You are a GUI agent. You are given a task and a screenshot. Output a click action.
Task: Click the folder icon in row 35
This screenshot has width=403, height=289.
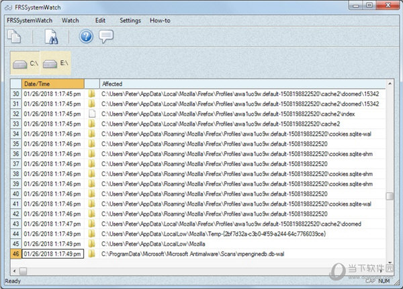[92, 143]
